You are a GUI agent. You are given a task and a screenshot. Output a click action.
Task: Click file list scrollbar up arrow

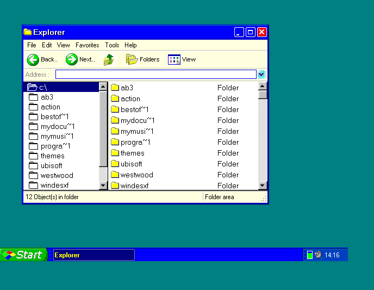(x=263, y=86)
